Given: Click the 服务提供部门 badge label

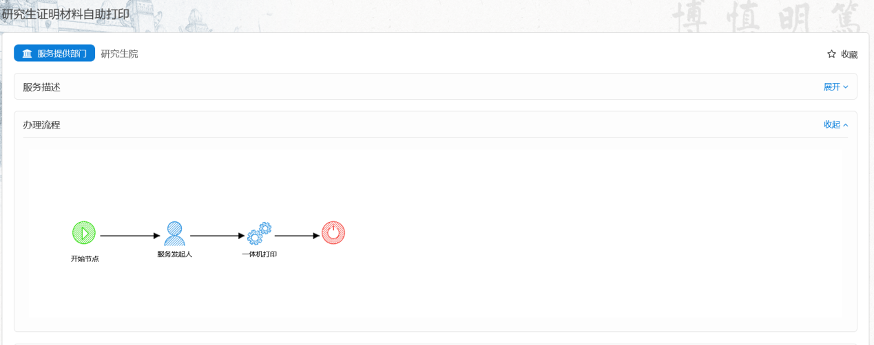Looking at the screenshot, I should click(x=62, y=54).
